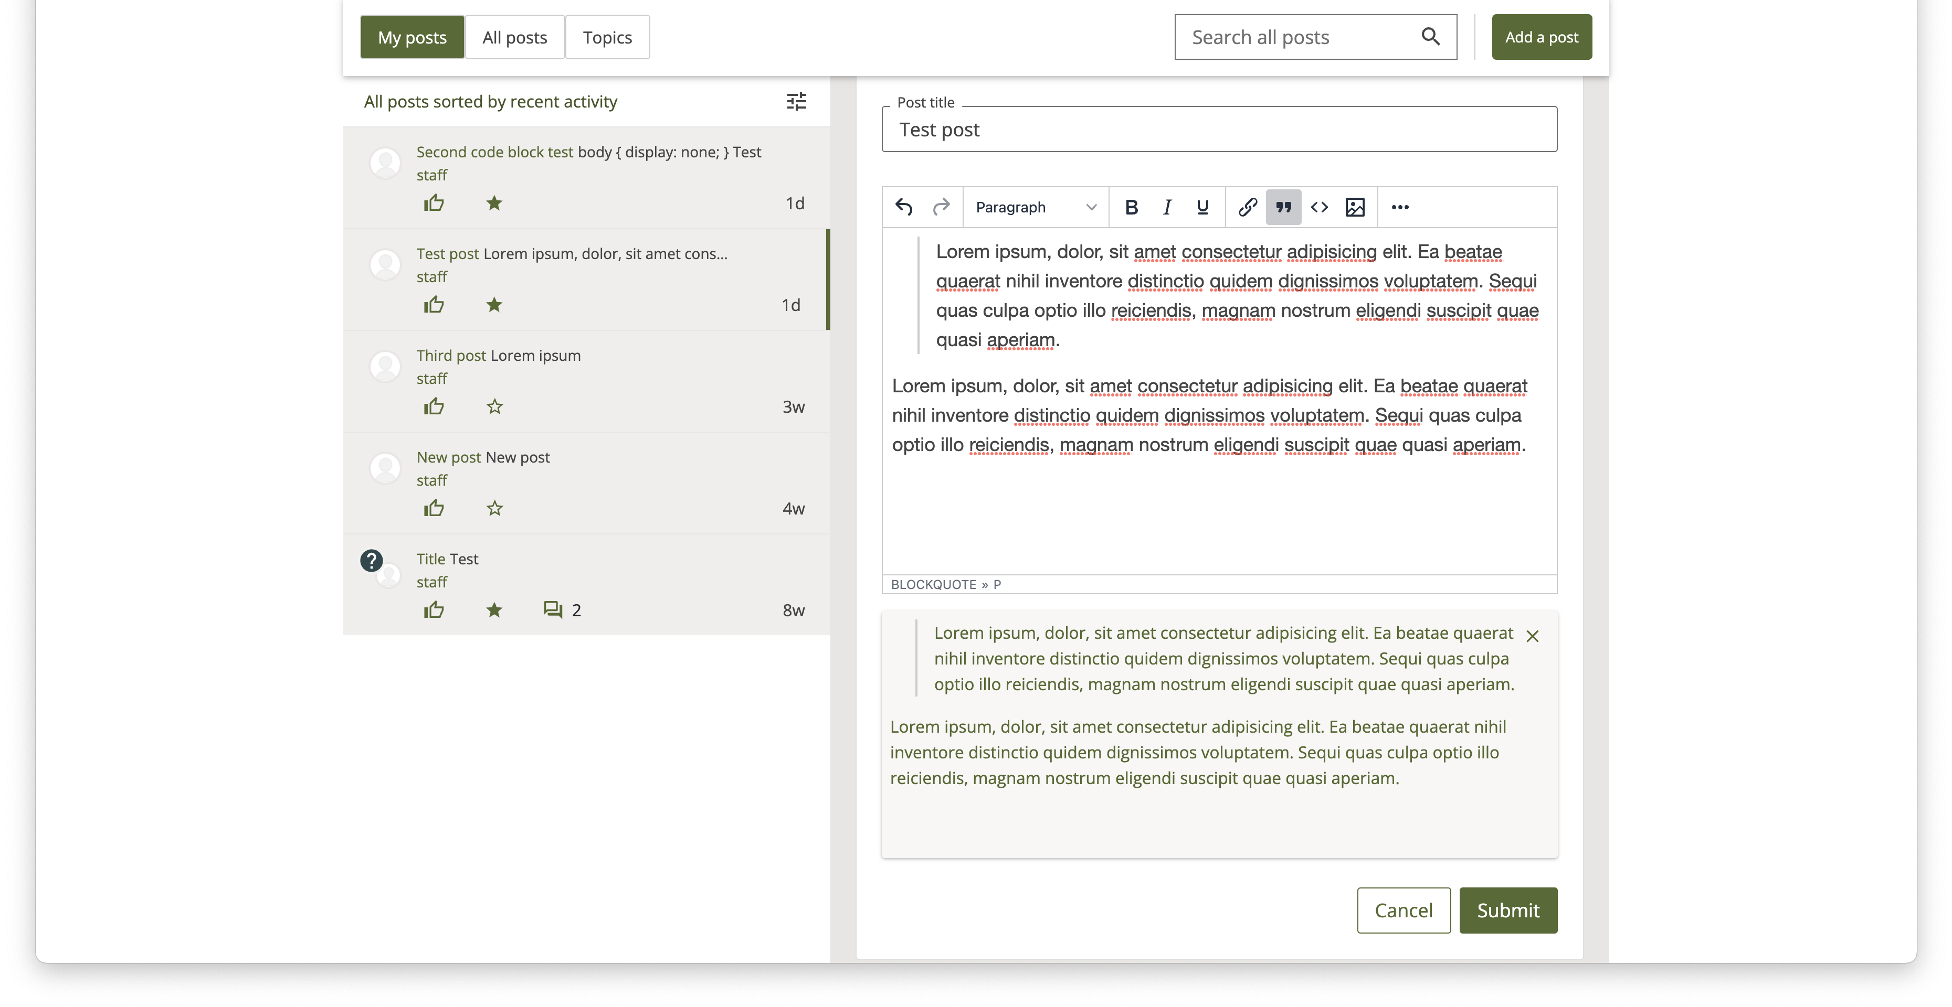Open the Paragraph style dropdown
Viewport: 1952px width, 1007px height.
(1035, 207)
